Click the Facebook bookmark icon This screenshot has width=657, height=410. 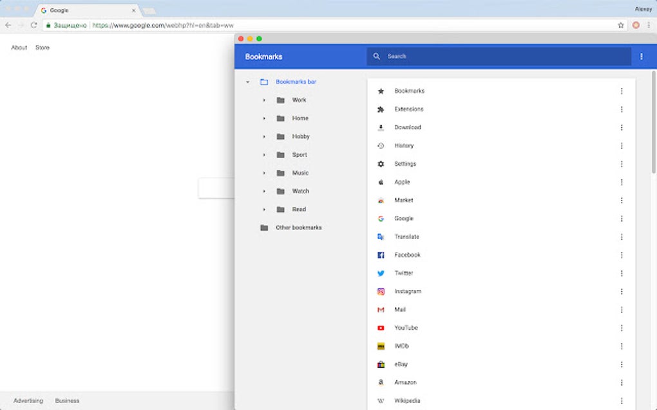click(380, 254)
